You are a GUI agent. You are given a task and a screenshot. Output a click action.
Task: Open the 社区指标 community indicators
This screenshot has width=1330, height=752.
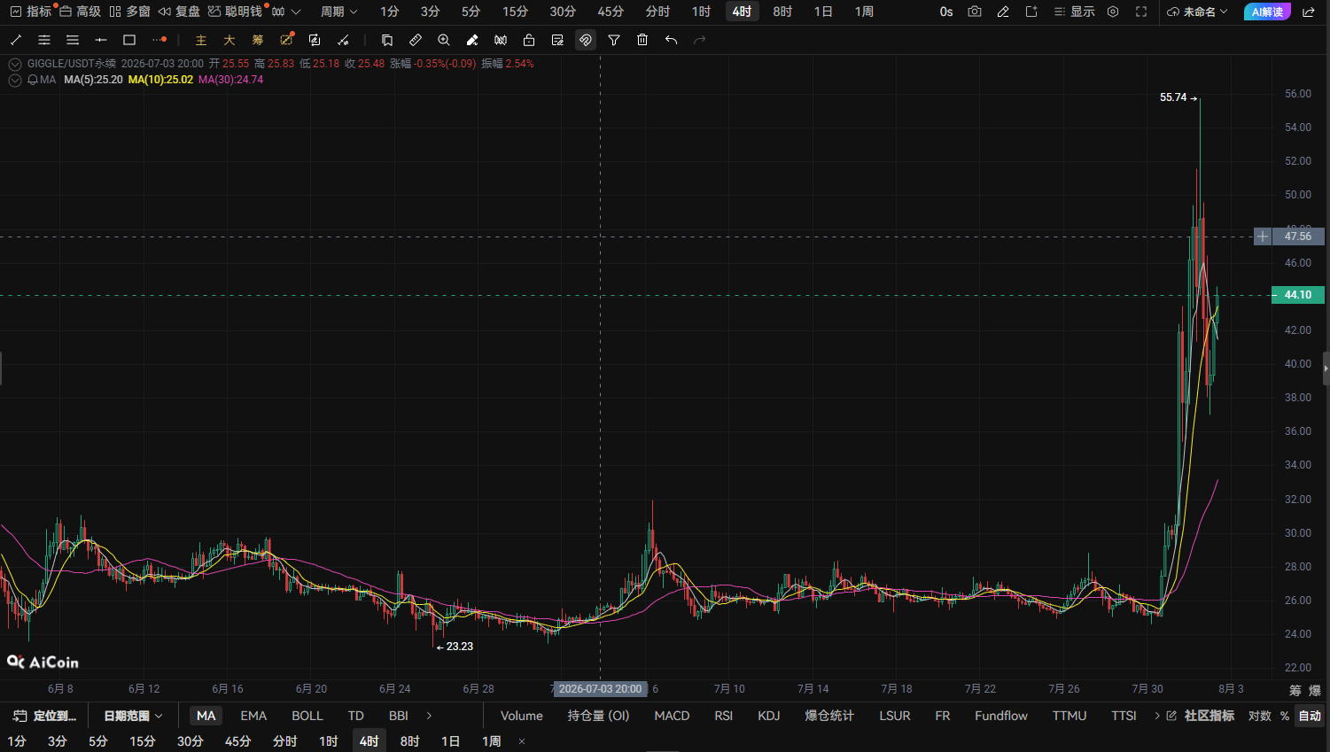[1201, 716]
